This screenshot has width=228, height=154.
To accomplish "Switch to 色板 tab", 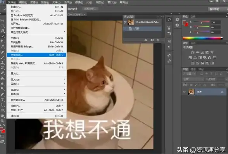I will pos(193,17).
